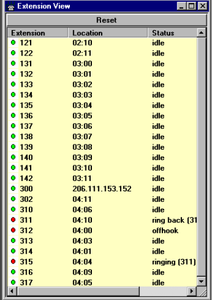Select extension number 300

[27, 188]
